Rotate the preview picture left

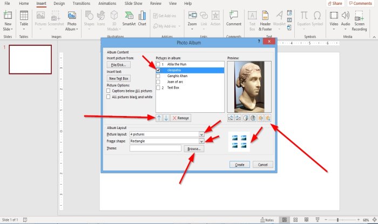tap(231, 118)
